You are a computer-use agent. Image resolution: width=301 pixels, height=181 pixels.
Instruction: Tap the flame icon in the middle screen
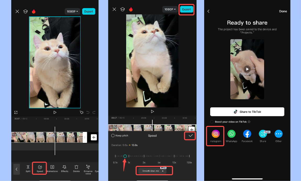131,9
